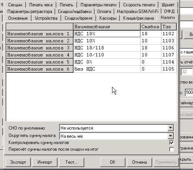193x170 pixels.
Task: Select cell НДС 18/118
Action: pos(107,48)
